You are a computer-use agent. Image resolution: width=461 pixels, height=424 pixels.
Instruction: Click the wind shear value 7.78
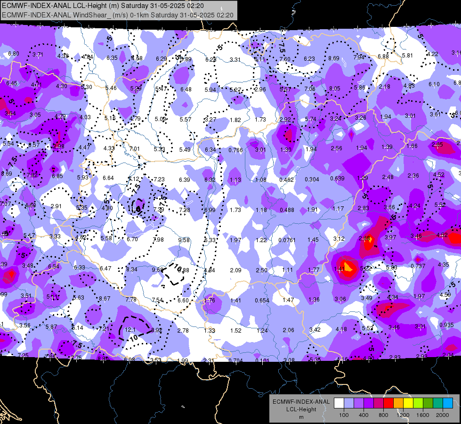point(131,299)
